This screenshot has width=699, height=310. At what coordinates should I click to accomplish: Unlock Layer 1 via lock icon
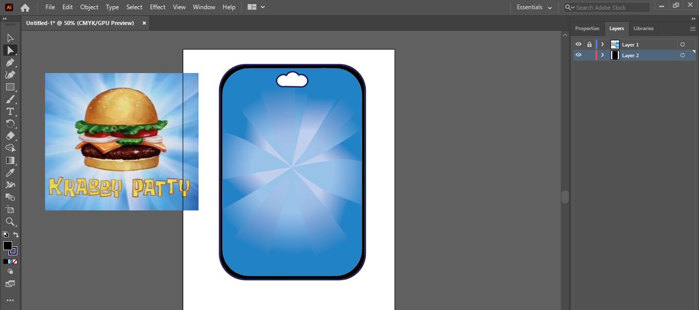589,45
